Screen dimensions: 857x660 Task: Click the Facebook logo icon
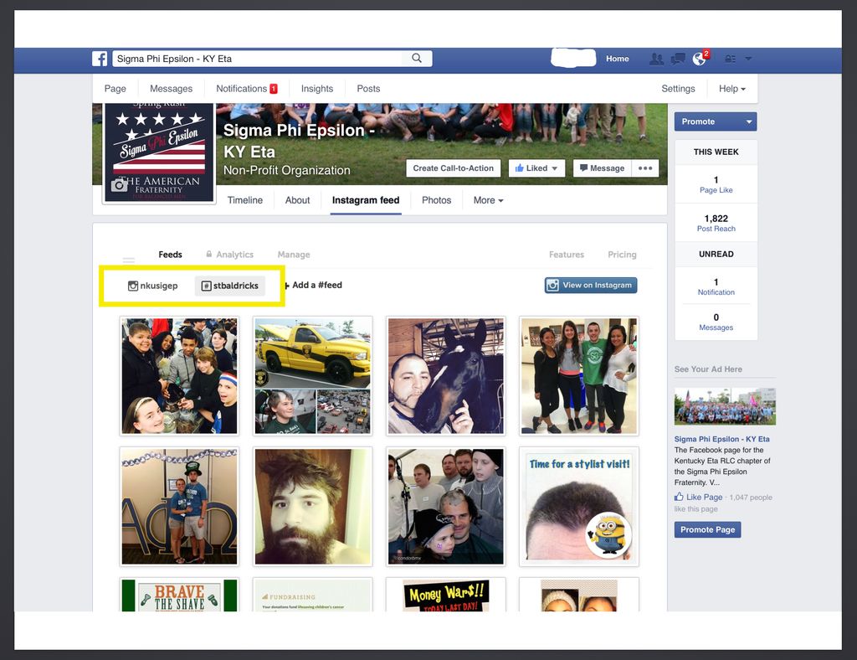[x=100, y=59]
